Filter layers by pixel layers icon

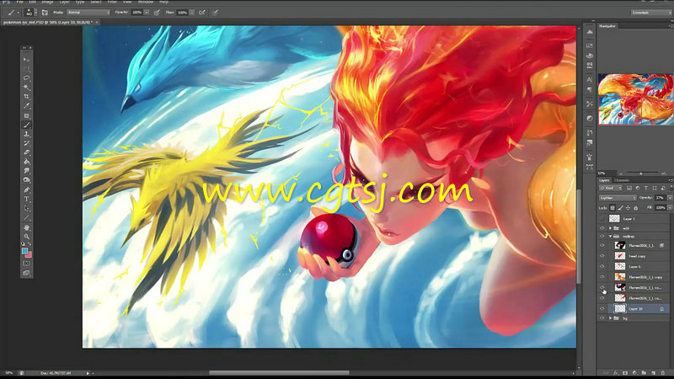click(629, 188)
